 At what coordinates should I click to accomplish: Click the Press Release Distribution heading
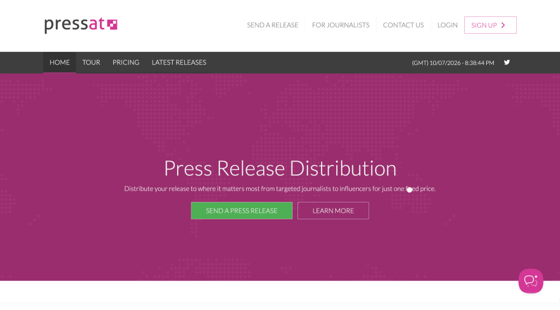(280, 168)
